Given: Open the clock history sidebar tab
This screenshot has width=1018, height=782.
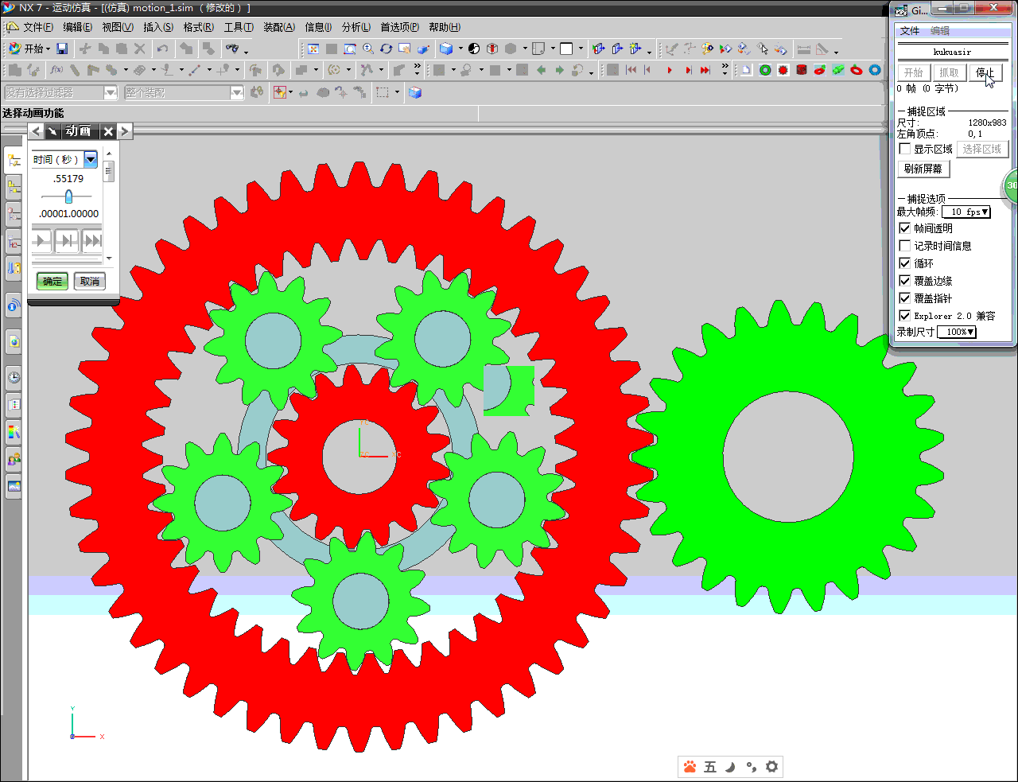Looking at the screenshot, I should [14, 377].
